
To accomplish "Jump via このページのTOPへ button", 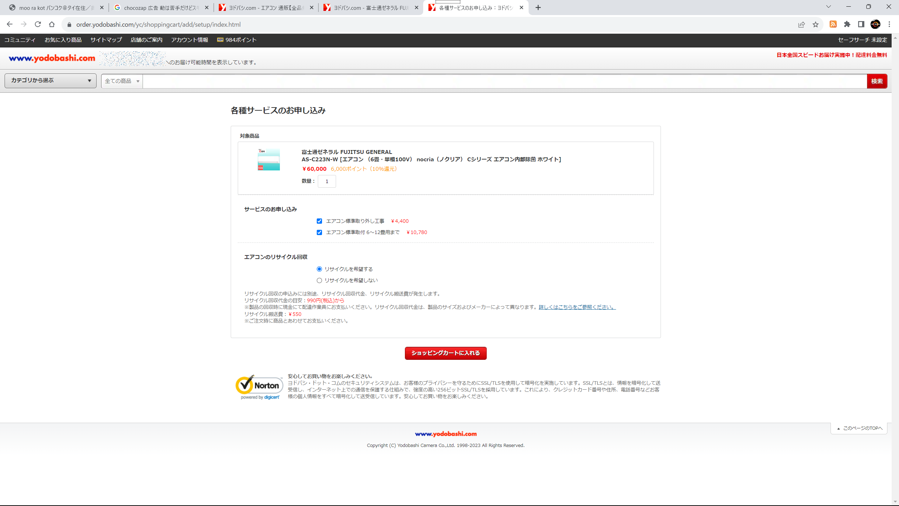I will [x=859, y=428].
